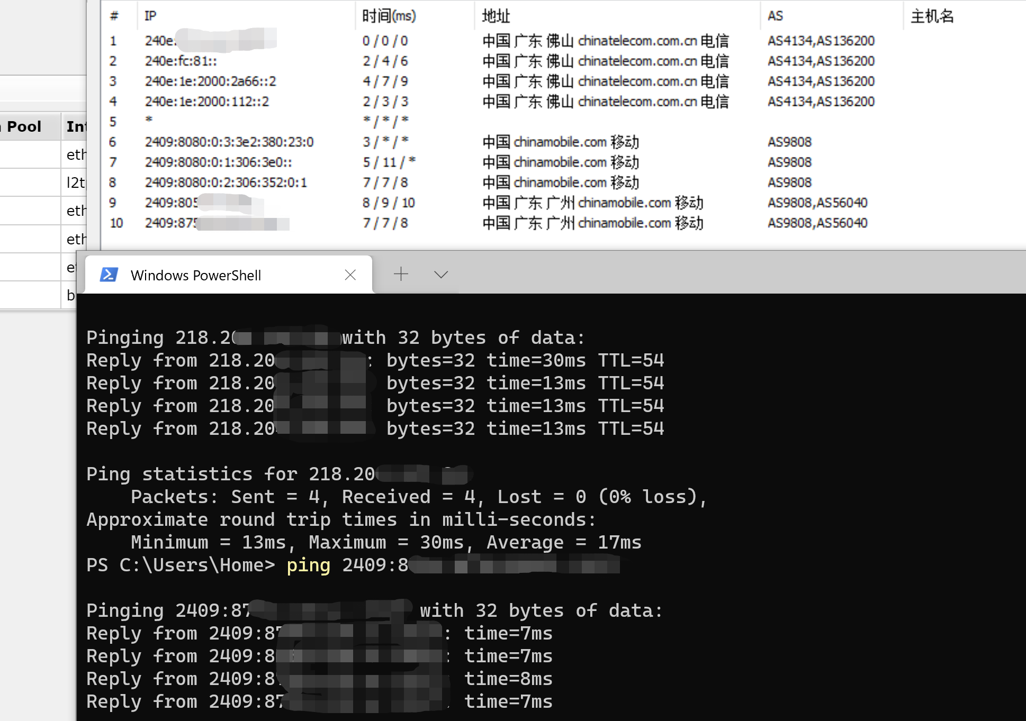Click the 地址 column header

point(496,16)
